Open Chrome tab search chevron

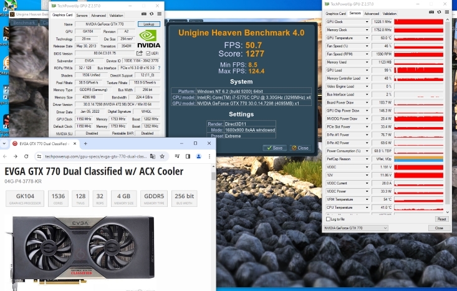pos(4,143)
